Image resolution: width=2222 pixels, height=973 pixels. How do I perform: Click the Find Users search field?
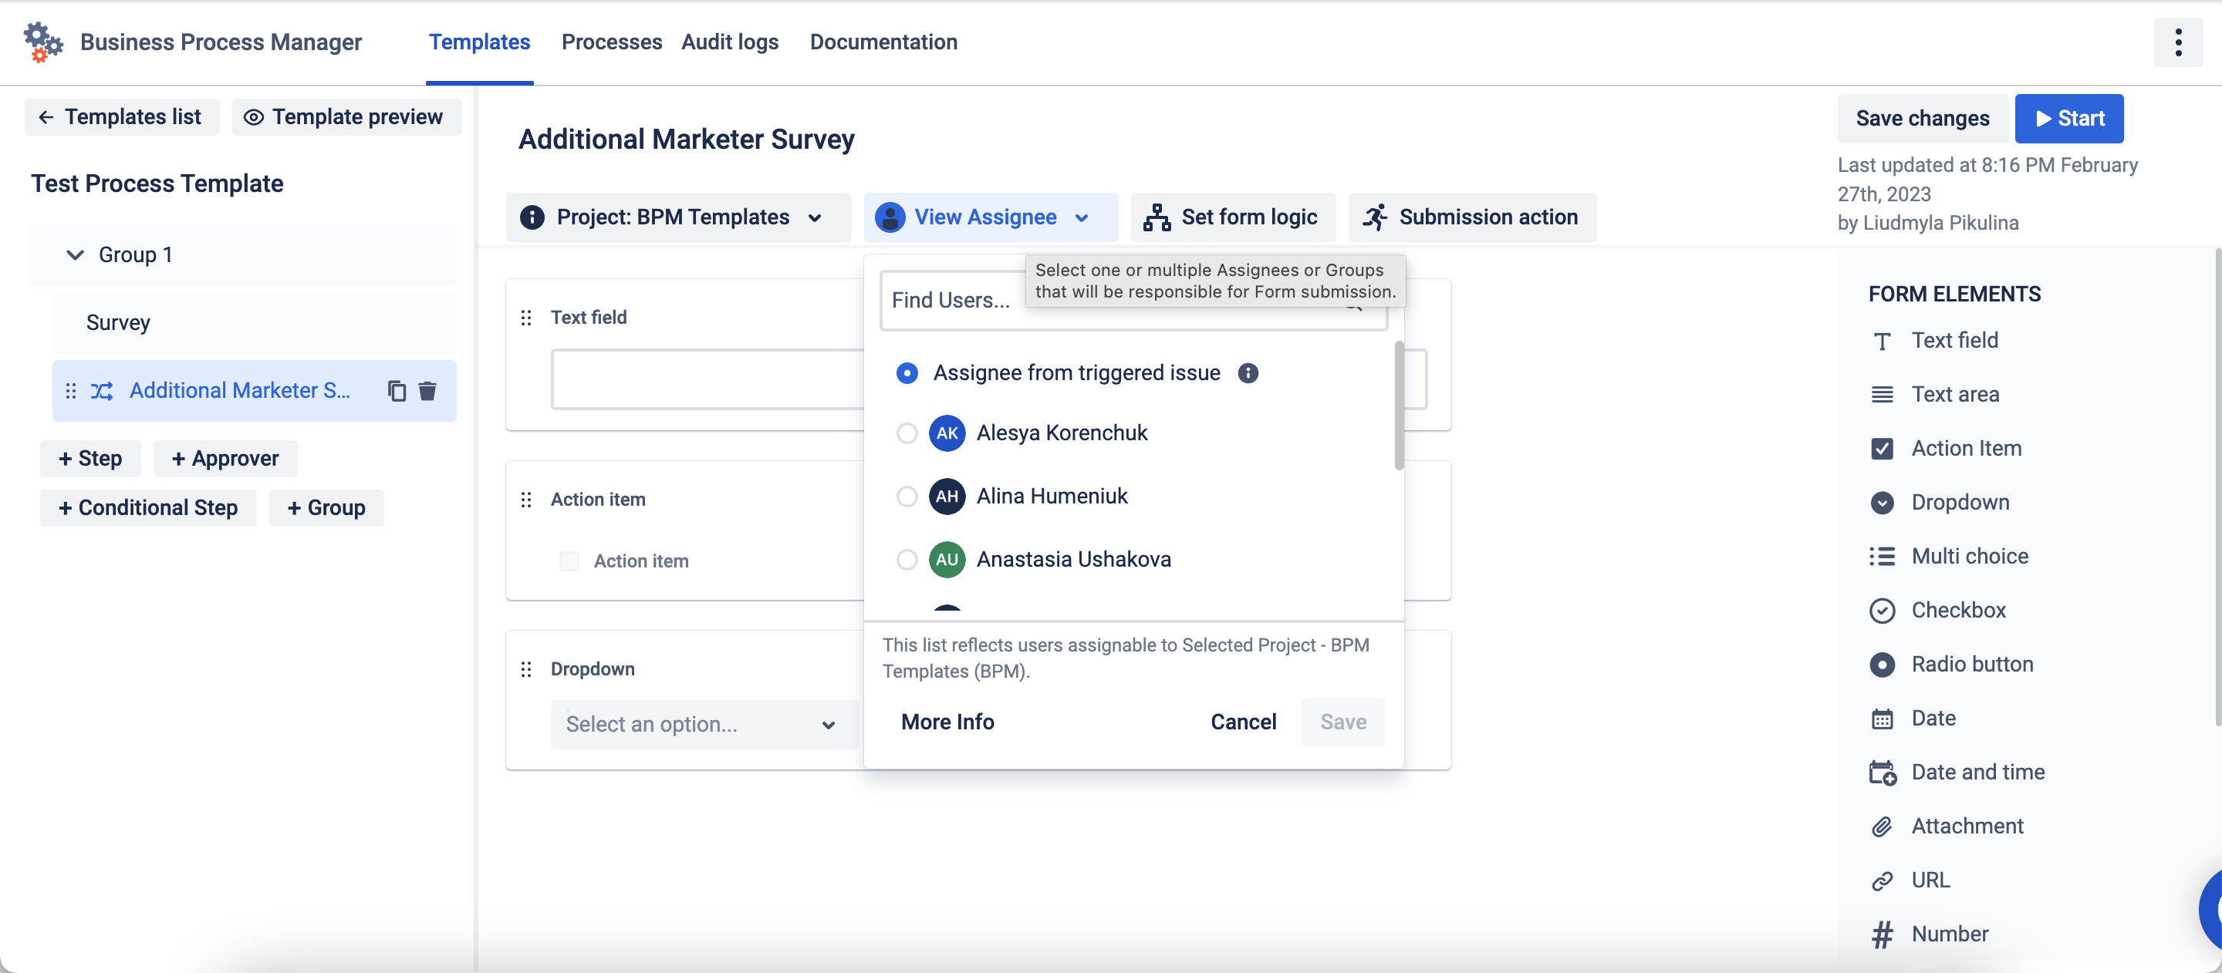[x=949, y=301]
